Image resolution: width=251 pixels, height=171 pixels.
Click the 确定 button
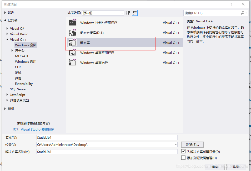tap(214, 167)
